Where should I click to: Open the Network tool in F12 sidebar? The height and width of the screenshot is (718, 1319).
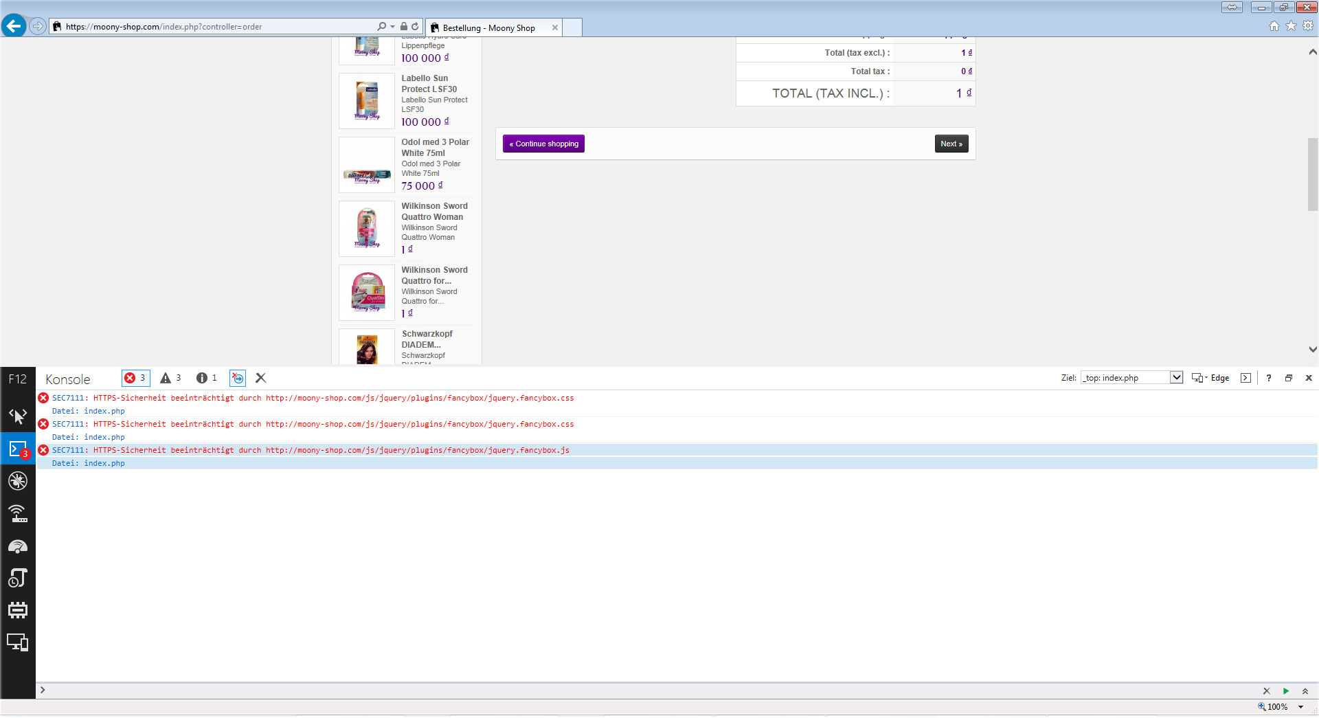coord(18,513)
